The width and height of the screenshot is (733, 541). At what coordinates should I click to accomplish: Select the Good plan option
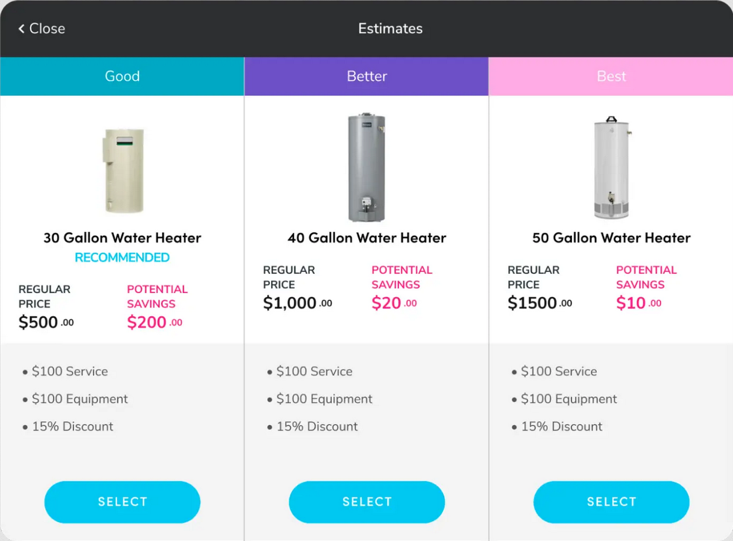click(x=122, y=501)
